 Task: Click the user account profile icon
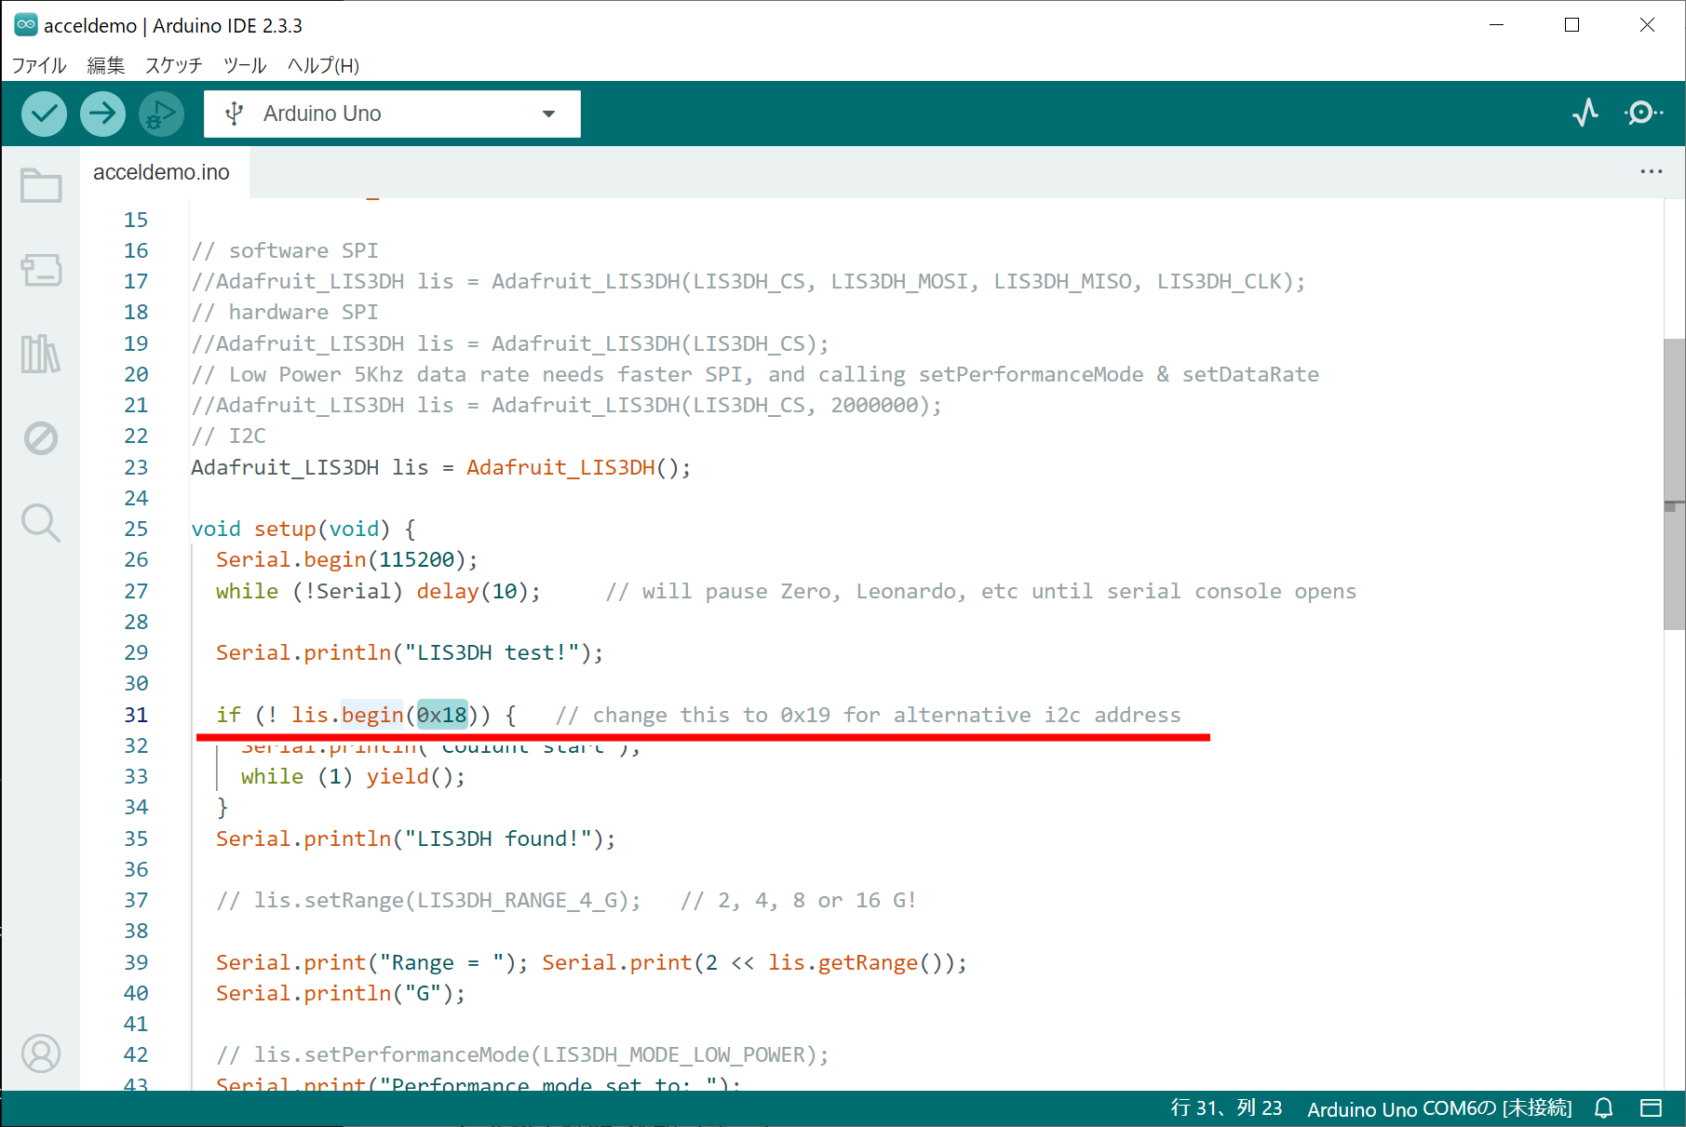click(x=41, y=1053)
